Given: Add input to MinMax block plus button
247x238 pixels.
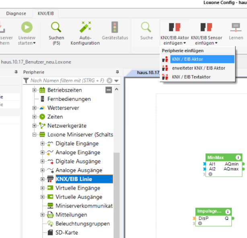Looking at the screenshot, I should [x=210, y=174].
